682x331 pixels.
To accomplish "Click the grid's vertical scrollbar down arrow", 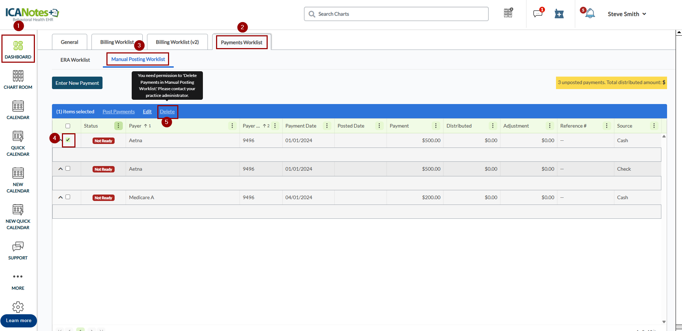I will (x=664, y=322).
